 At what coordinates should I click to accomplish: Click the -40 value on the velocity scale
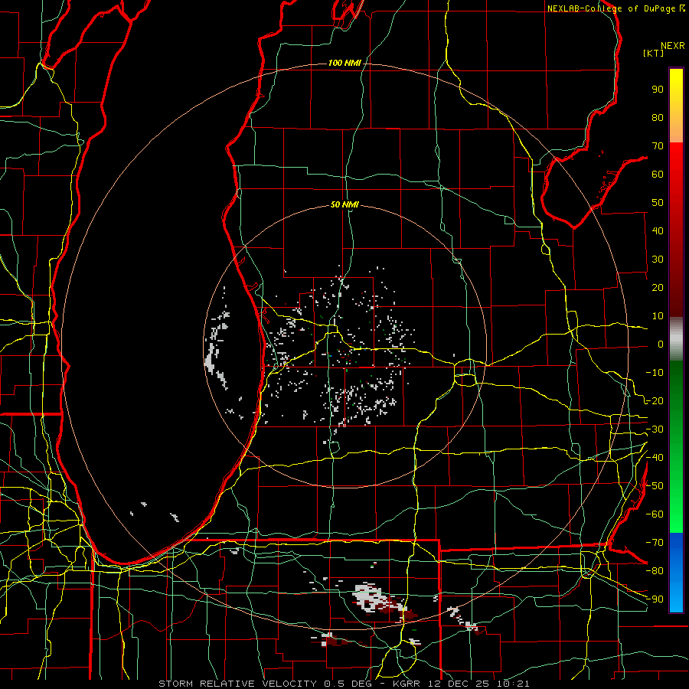[x=655, y=458]
